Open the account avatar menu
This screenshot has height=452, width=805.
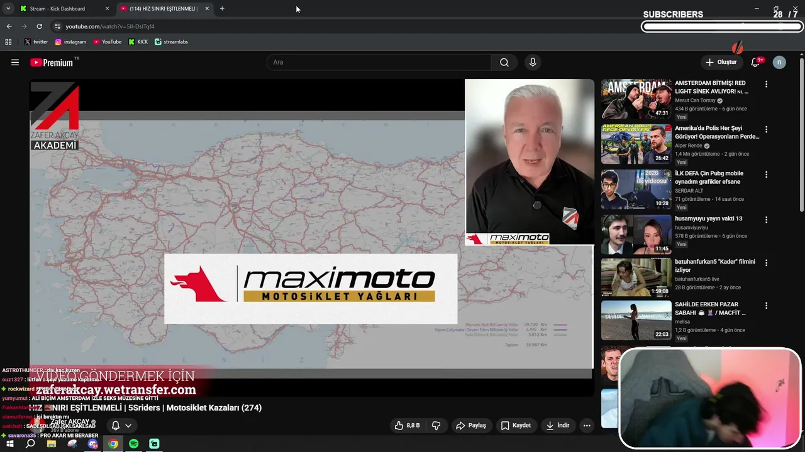pyautogui.click(x=779, y=62)
